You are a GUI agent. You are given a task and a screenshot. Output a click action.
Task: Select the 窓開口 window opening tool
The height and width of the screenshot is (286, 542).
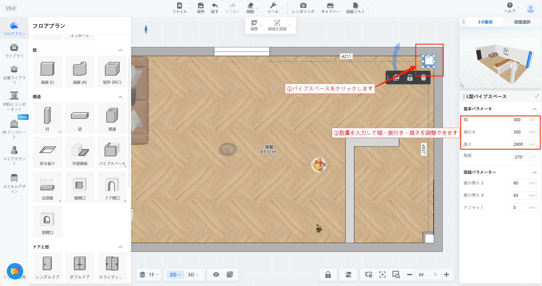[x=47, y=221]
